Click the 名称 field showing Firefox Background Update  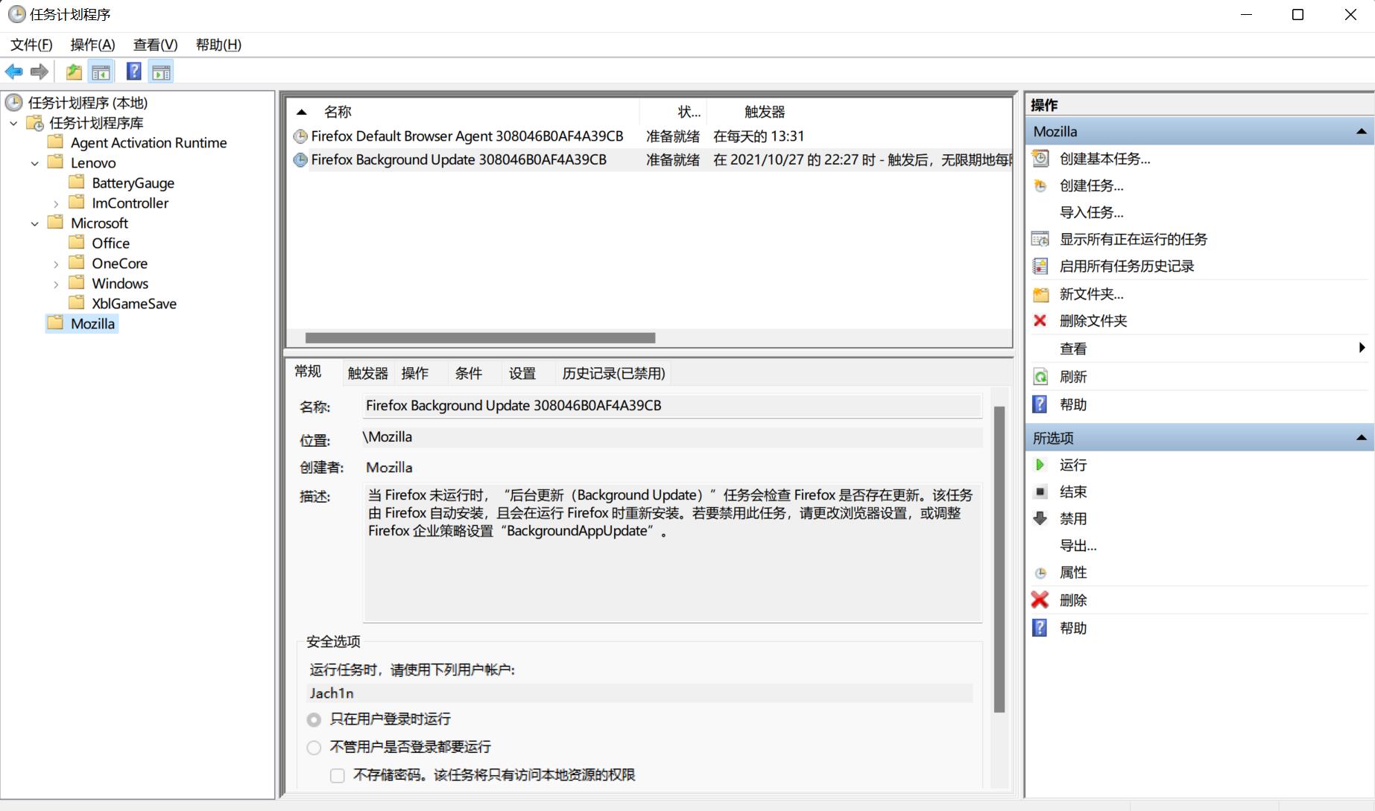pos(672,406)
